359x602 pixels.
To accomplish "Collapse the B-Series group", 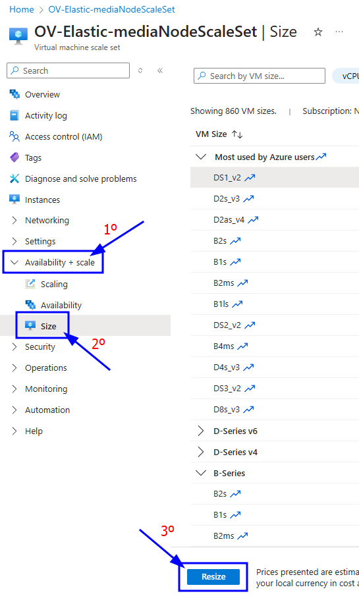I will 201,473.
